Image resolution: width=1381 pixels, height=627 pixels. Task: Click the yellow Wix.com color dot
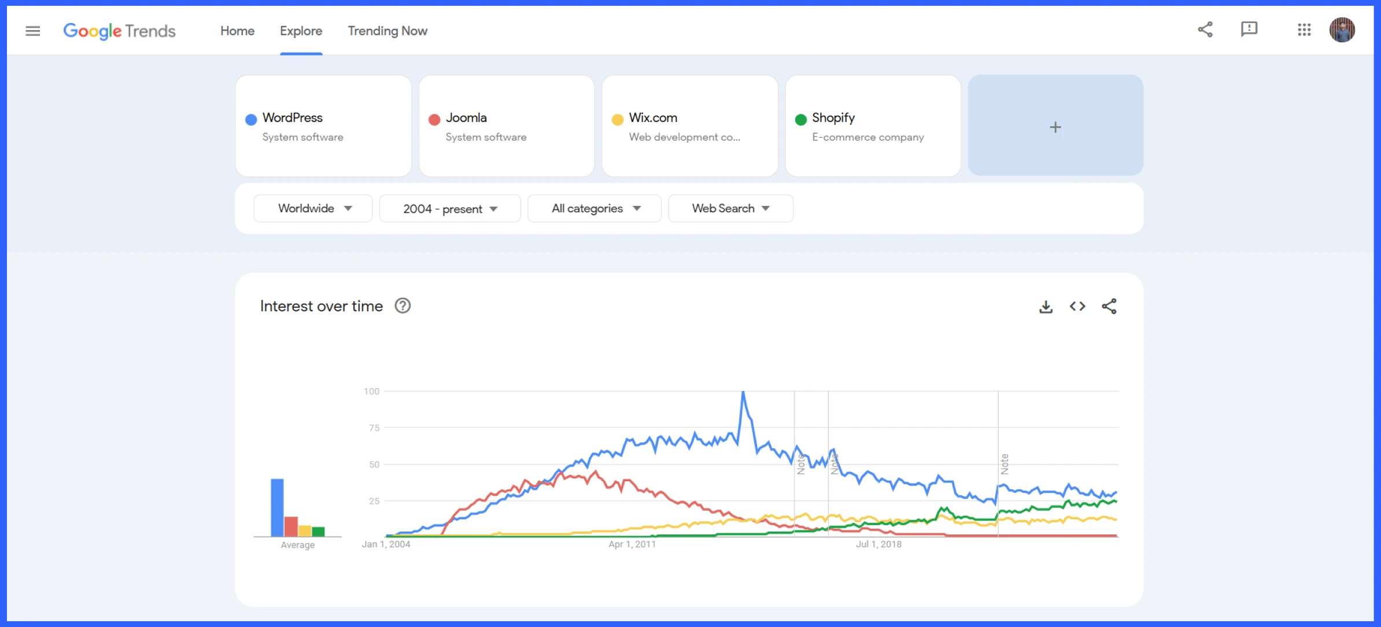point(618,119)
